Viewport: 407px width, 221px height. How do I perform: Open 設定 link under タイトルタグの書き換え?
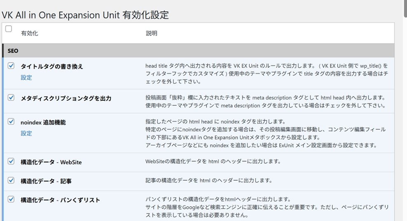[x=26, y=77]
